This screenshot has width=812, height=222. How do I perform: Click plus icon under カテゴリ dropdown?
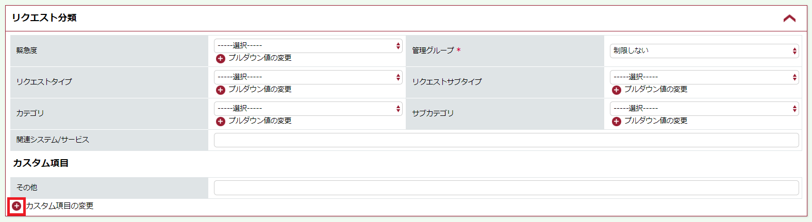coord(221,122)
